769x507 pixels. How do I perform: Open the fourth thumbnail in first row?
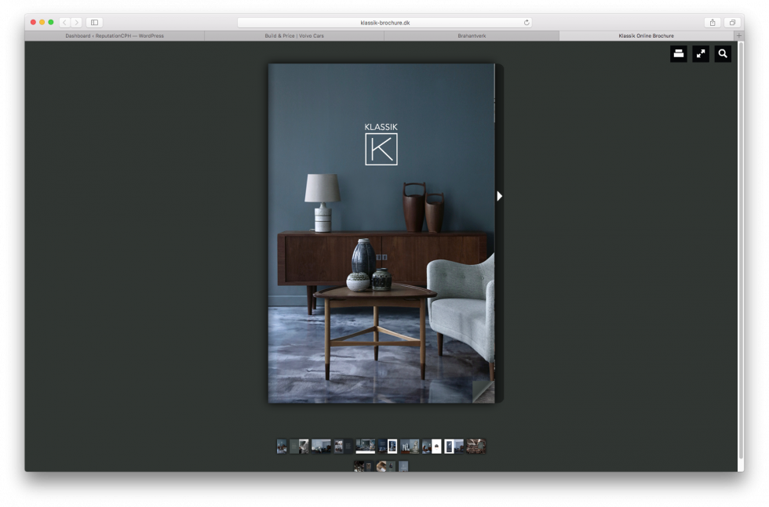pyautogui.click(x=344, y=446)
